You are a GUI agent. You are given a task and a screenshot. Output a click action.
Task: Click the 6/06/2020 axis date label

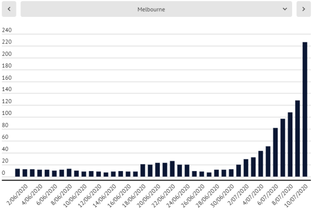pos(47,195)
